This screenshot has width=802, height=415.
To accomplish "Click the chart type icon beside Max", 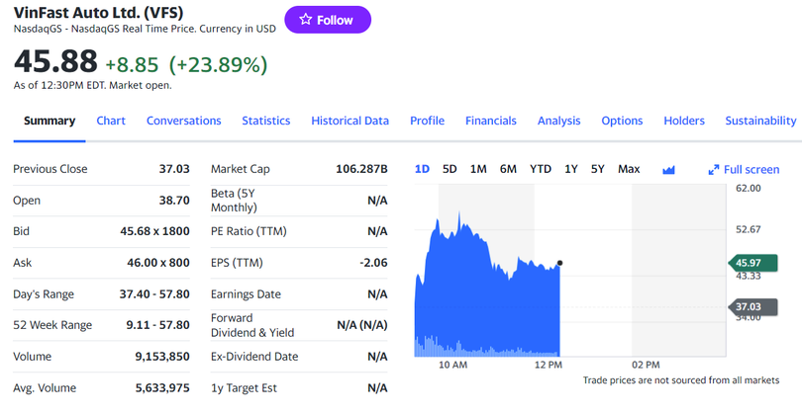I will pyautogui.click(x=668, y=170).
